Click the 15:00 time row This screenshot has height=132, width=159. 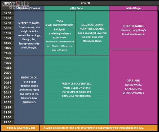tap(8, 13)
